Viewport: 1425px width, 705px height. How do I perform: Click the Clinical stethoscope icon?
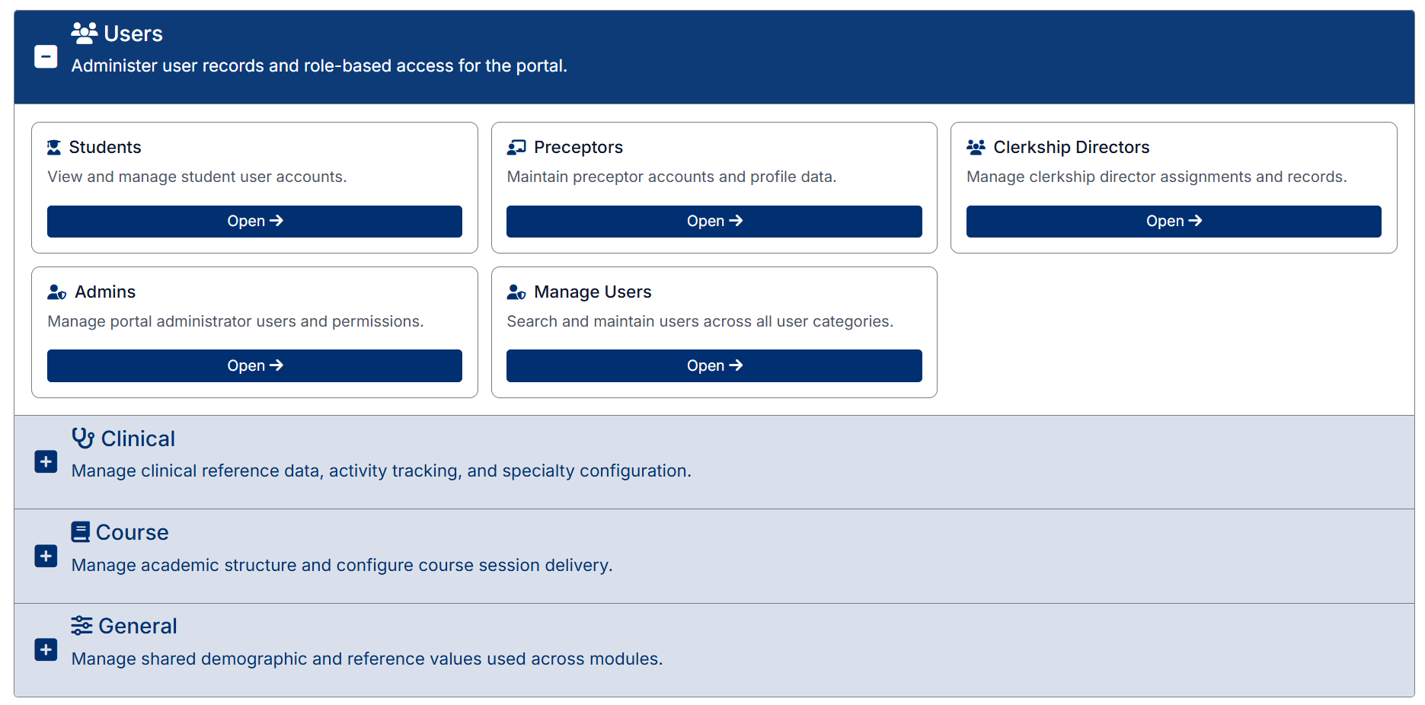(x=83, y=438)
